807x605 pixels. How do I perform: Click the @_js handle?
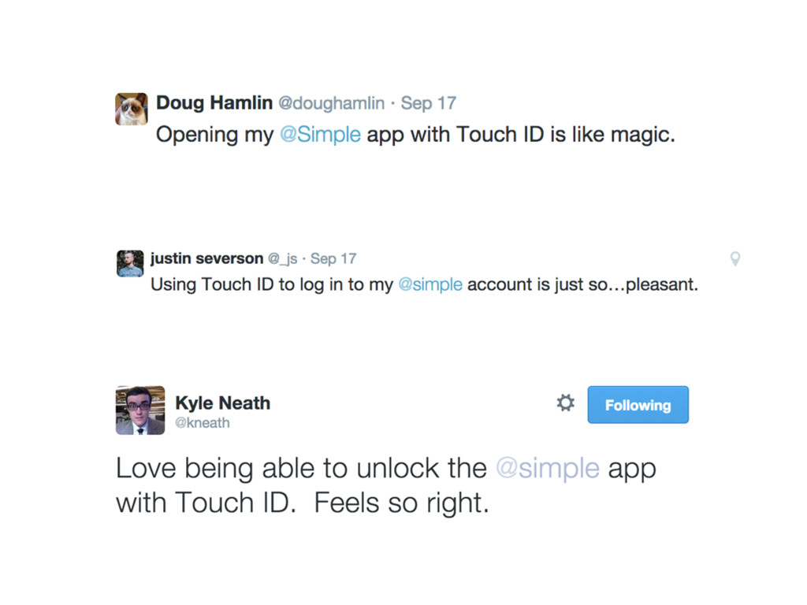(283, 258)
